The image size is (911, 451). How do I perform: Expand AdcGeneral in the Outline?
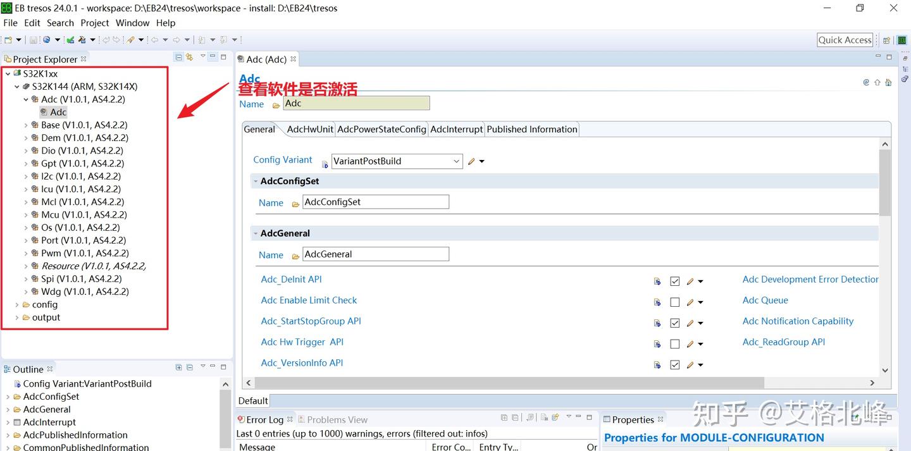(8, 410)
